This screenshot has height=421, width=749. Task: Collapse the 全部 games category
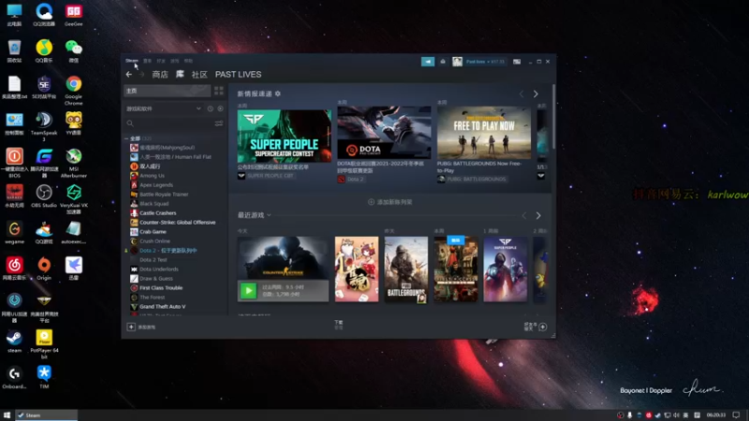tap(126, 138)
